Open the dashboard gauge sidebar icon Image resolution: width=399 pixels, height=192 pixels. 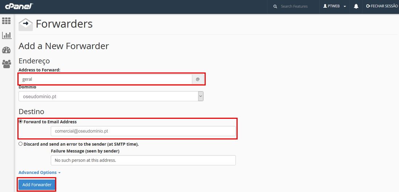7,50
